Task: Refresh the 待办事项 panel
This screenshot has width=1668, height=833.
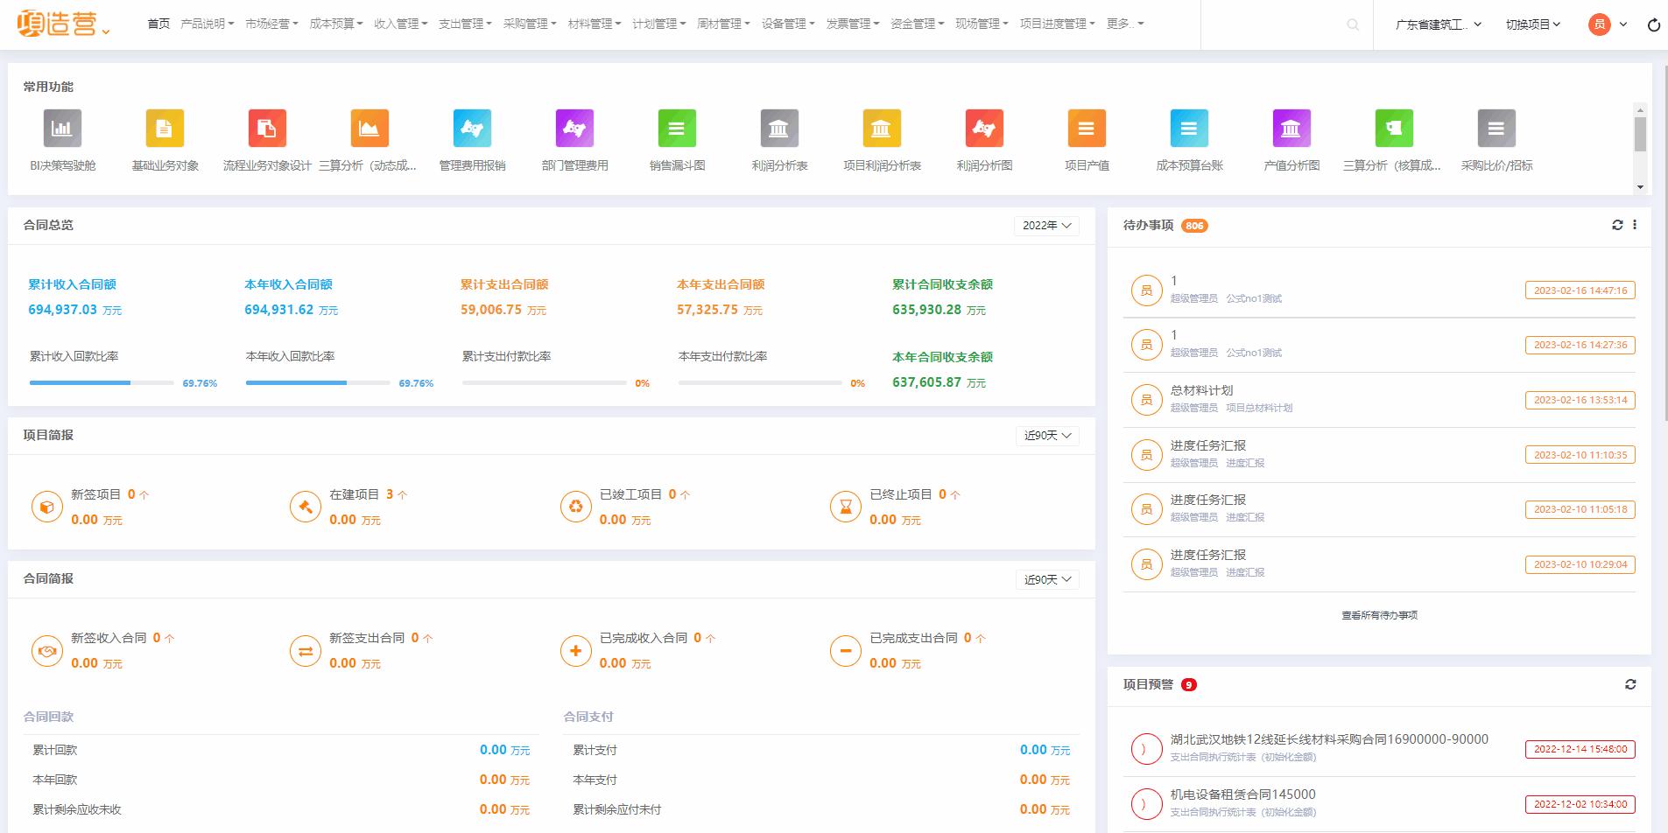Action: pos(1617,225)
